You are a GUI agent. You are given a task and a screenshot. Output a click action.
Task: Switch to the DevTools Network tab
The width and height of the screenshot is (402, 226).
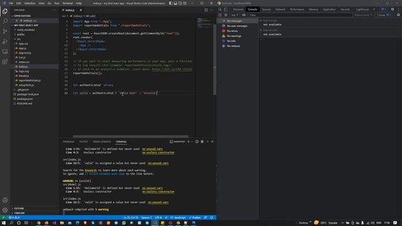(x=280, y=9)
